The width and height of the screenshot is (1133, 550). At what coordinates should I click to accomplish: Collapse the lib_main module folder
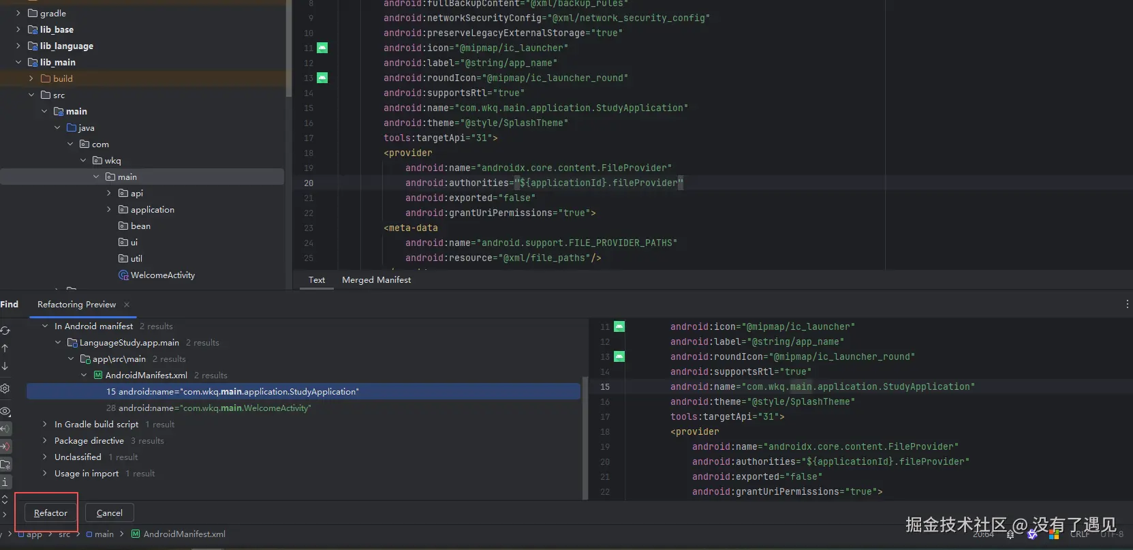(18, 63)
